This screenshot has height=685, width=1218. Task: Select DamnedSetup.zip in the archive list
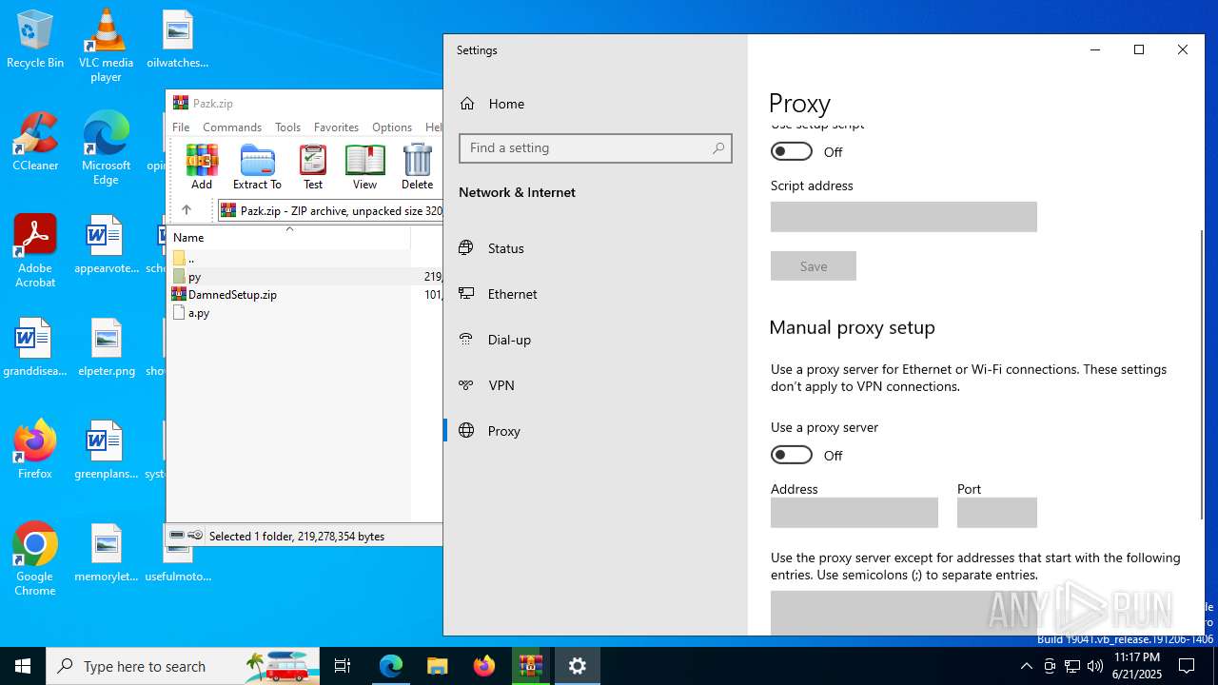coord(232,295)
